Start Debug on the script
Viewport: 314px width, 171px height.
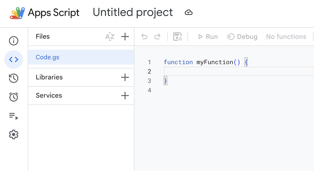242,37
